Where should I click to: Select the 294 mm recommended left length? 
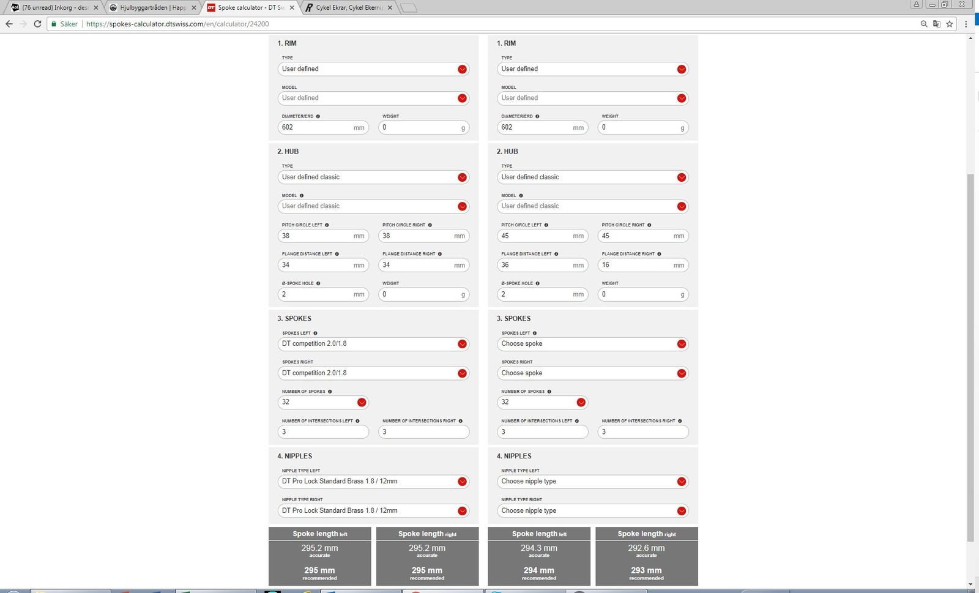(539, 570)
